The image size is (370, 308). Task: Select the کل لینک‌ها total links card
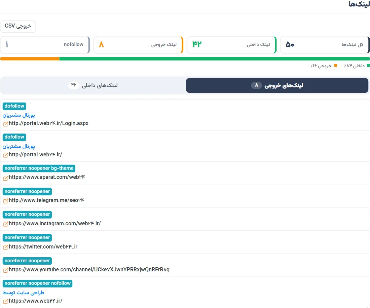[325, 45]
